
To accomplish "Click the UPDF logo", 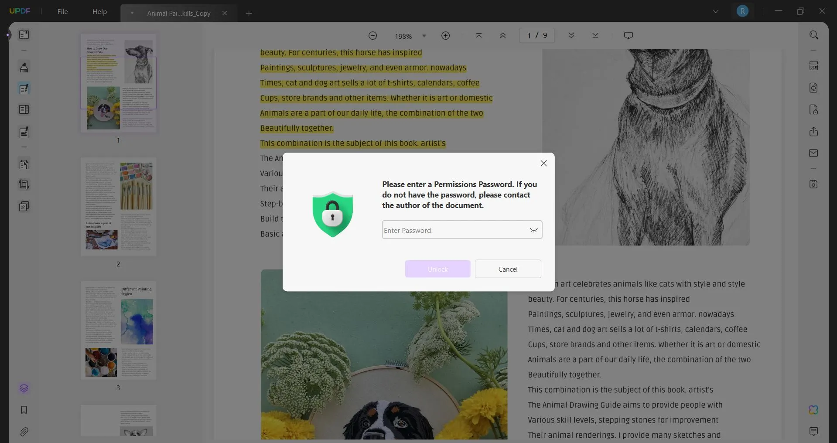I will tap(20, 11).
